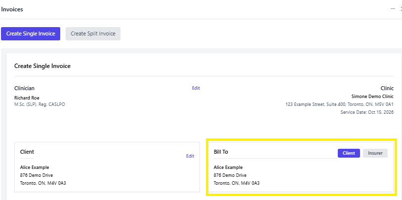The height and width of the screenshot is (200, 402).
Task: Set Bill To as Client
Action: click(x=349, y=153)
